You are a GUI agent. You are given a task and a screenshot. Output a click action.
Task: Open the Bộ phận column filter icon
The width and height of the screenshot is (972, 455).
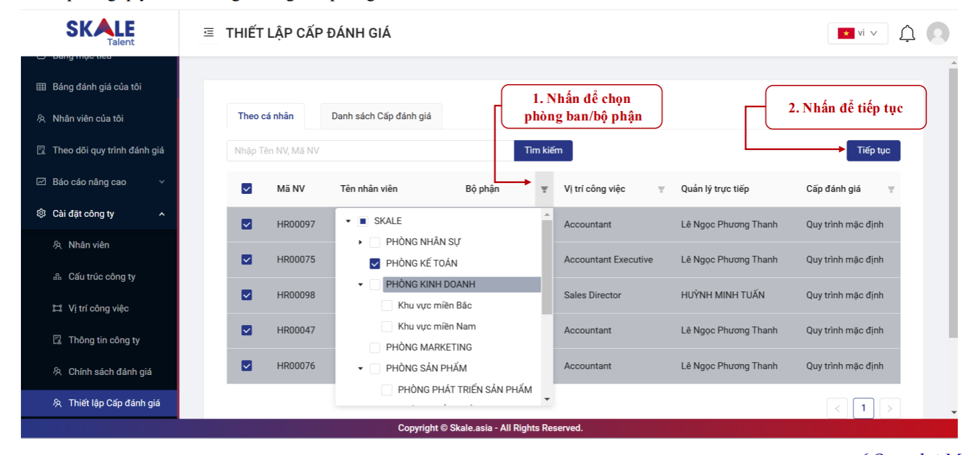544,190
